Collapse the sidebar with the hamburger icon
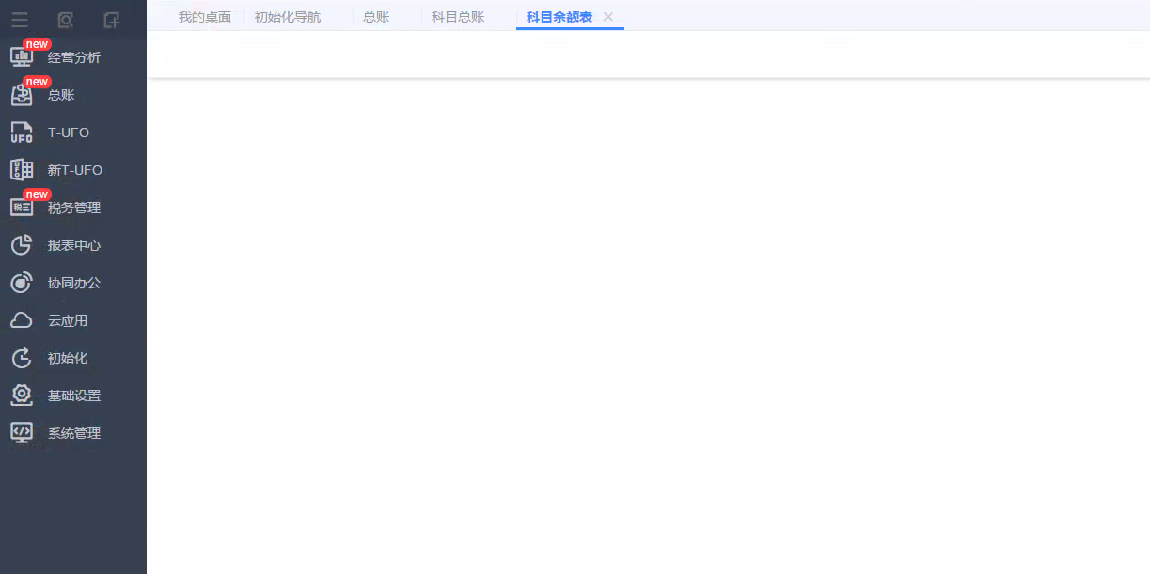The height and width of the screenshot is (574, 1150). click(x=20, y=19)
